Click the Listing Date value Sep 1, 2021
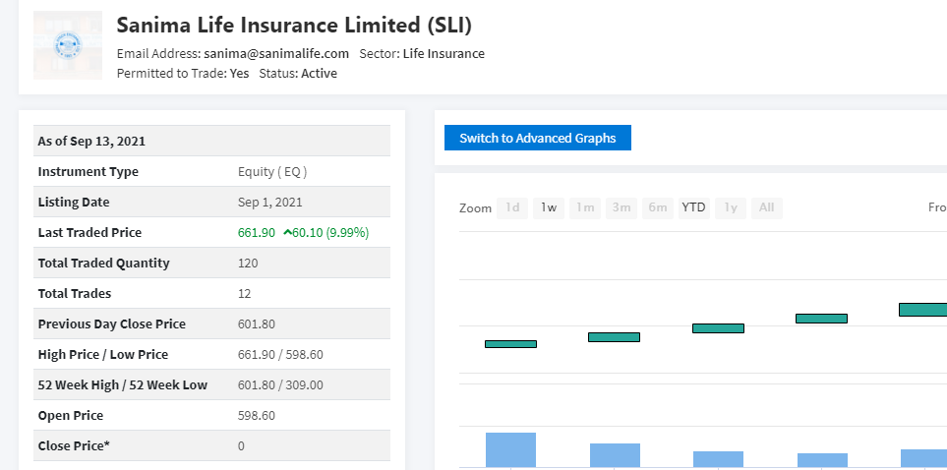The height and width of the screenshot is (470, 947). click(x=270, y=202)
